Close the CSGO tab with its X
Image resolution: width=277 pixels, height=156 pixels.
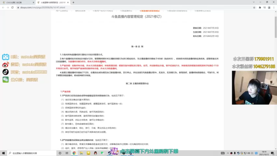33,2
